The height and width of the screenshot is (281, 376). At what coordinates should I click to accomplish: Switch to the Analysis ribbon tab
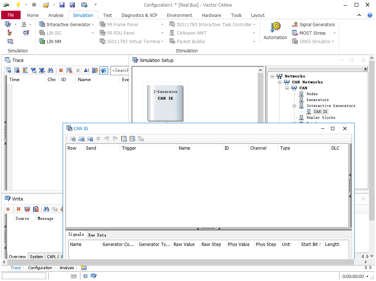click(x=56, y=15)
